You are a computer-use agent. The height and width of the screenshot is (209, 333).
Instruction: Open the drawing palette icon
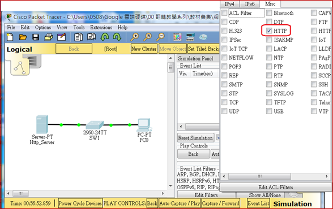(177, 37)
